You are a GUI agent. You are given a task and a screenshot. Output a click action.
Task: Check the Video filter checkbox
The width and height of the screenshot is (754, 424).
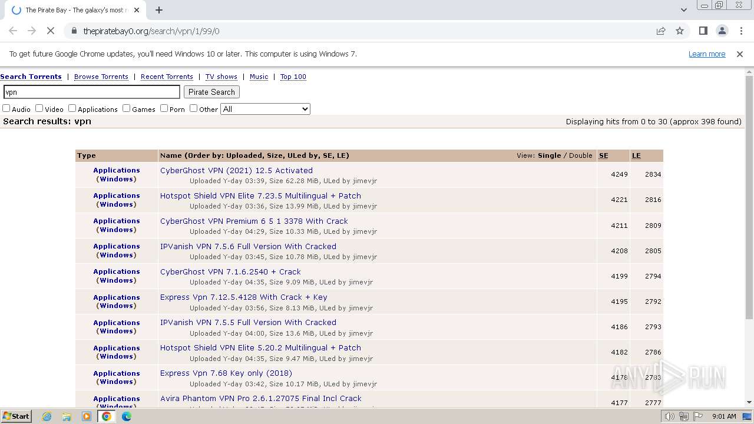(39, 108)
